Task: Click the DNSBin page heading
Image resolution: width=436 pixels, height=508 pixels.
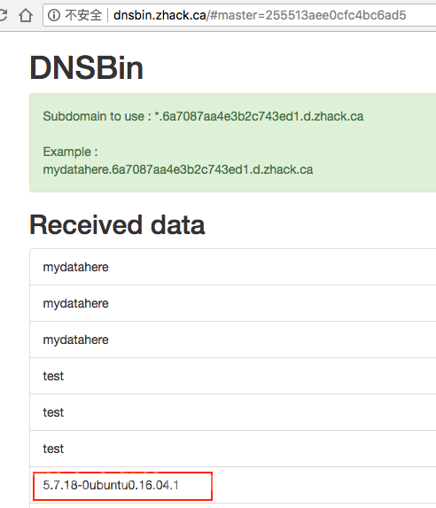Action: (x=86, y=67)
